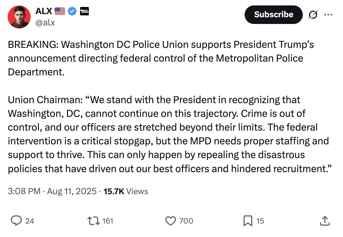343x237 pixels.
Task: Click the ALX display name
Action: (x=44, y=11)
